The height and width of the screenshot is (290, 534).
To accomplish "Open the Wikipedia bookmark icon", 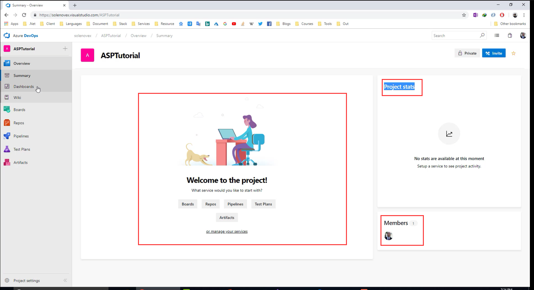I will coord(251,24).
